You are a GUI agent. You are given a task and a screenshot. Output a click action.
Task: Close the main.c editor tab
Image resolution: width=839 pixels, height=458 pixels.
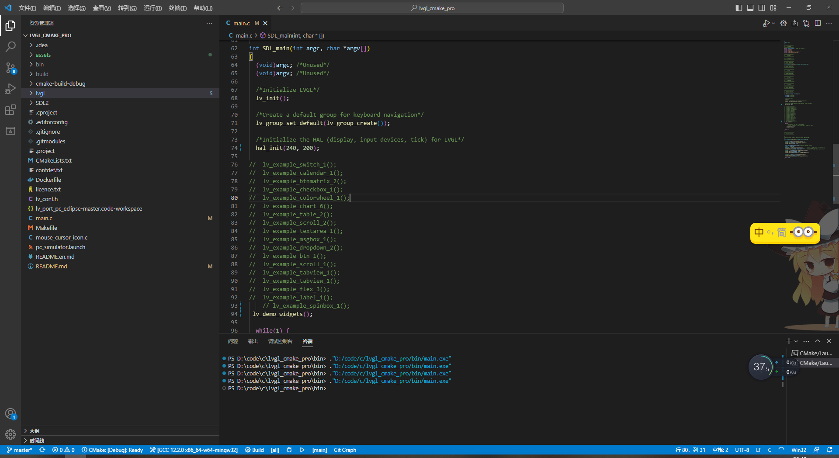265,23
